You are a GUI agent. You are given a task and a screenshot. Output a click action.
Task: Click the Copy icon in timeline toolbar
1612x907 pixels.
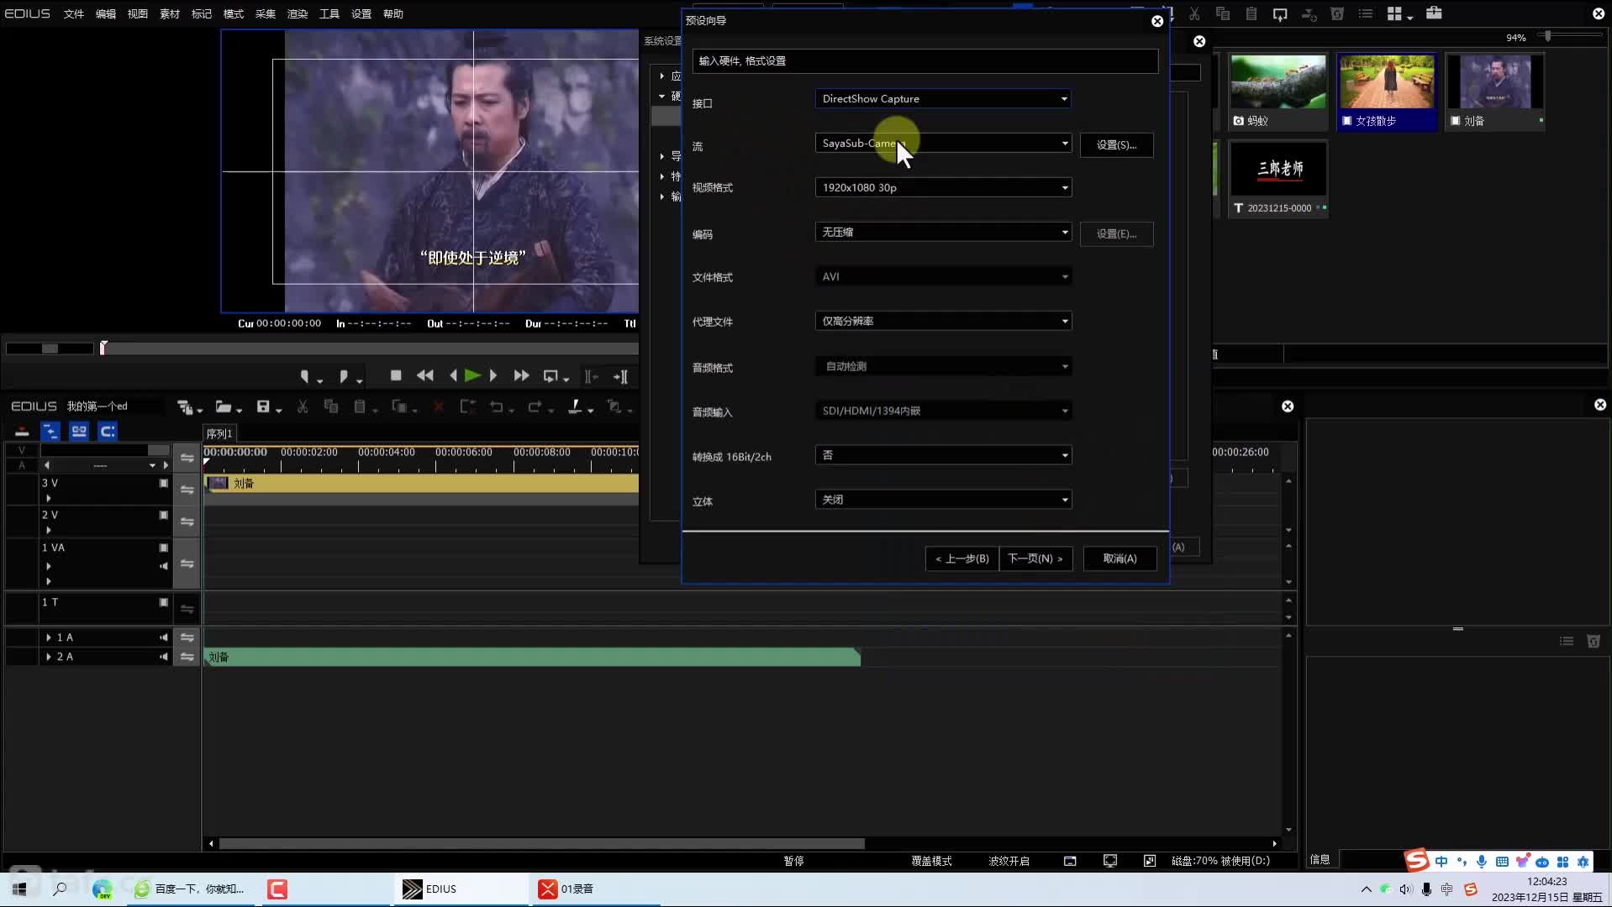click(x=331, y=406)
